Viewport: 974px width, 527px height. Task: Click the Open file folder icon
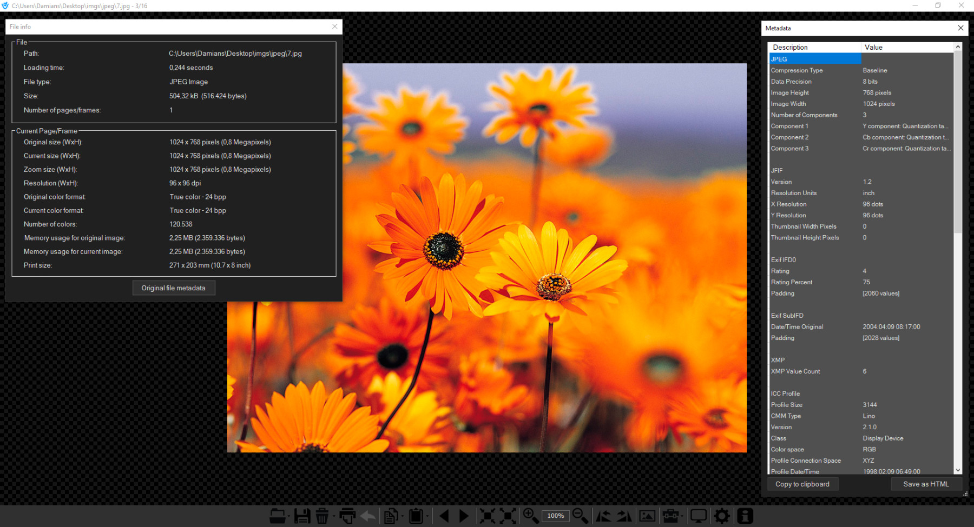tap(277, 516)
